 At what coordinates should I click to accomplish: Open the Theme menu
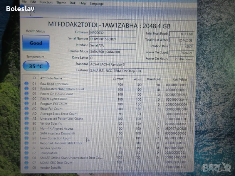pyautogui.click(x=61, y=3)
